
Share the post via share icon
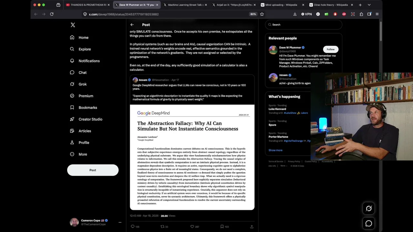coord(252,227)
